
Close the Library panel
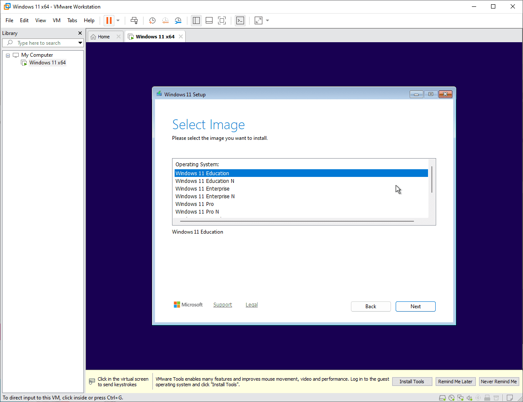click(80, 33)
